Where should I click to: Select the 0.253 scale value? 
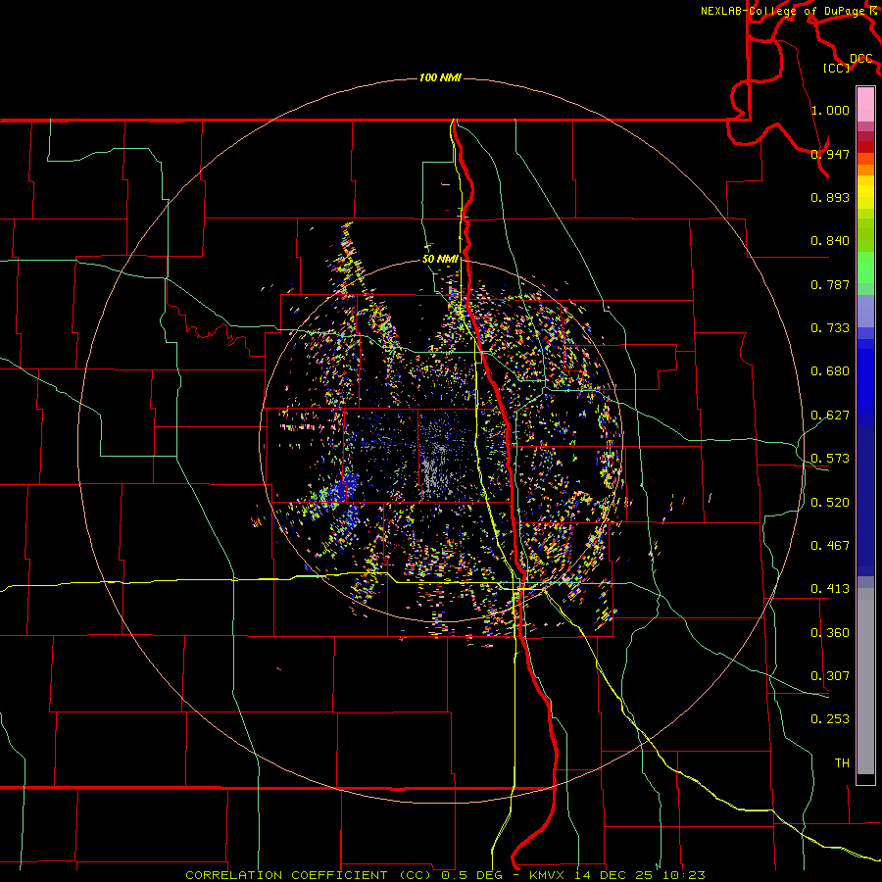click(x=830, y=719)
